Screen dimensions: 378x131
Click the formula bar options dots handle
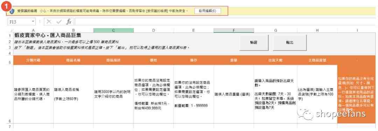click(40, 22)
